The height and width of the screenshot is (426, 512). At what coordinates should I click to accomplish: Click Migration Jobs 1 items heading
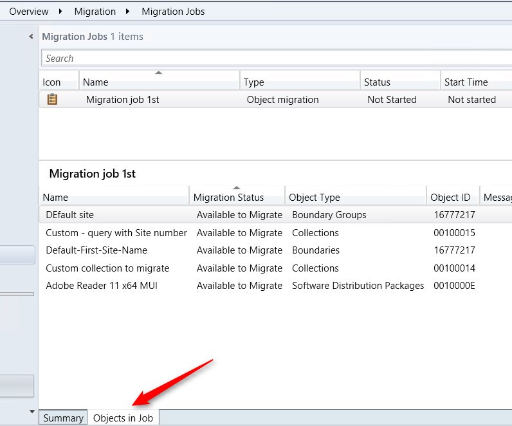point(93,36)
